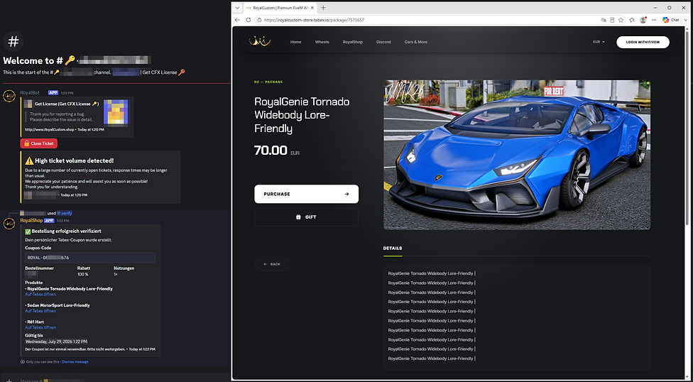
Task: Click 'Get License (Get CFX License)' embed title
Action: tap(67, 104)
